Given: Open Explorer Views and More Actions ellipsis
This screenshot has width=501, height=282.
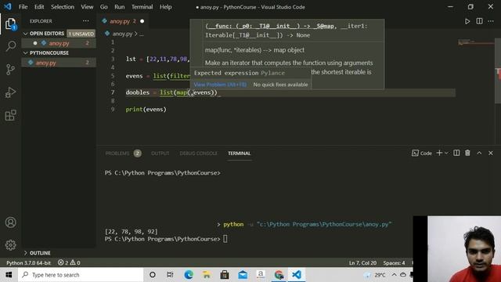Looking at the screenshot, I should point(85,21).
